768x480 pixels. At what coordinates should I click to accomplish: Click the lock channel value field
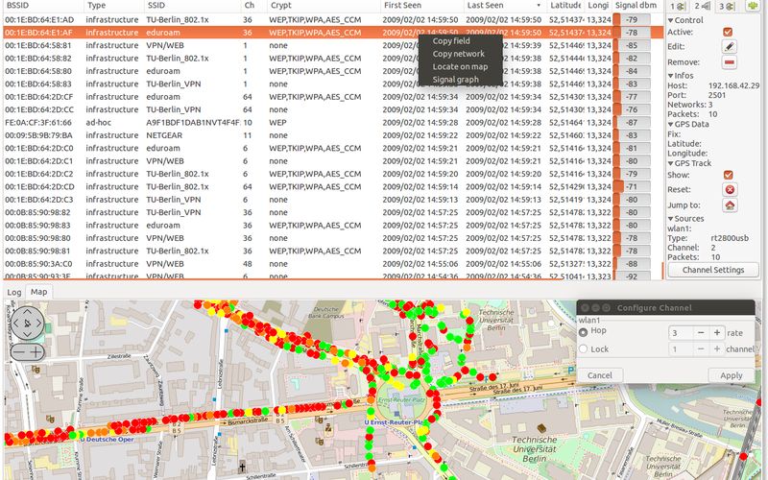[681, 348]
